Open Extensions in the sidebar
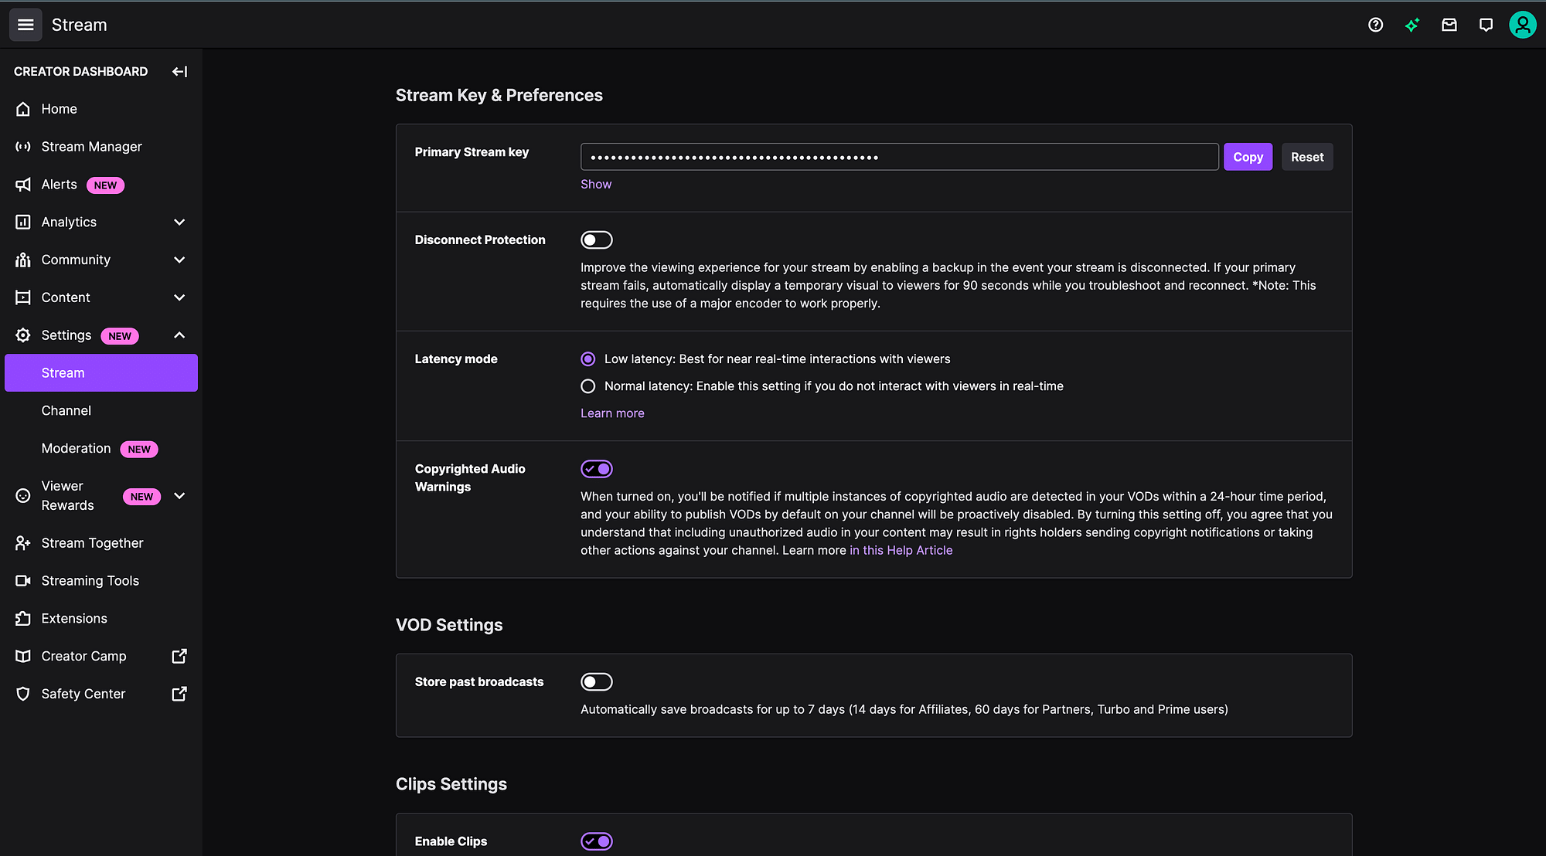 pos(101,619)
